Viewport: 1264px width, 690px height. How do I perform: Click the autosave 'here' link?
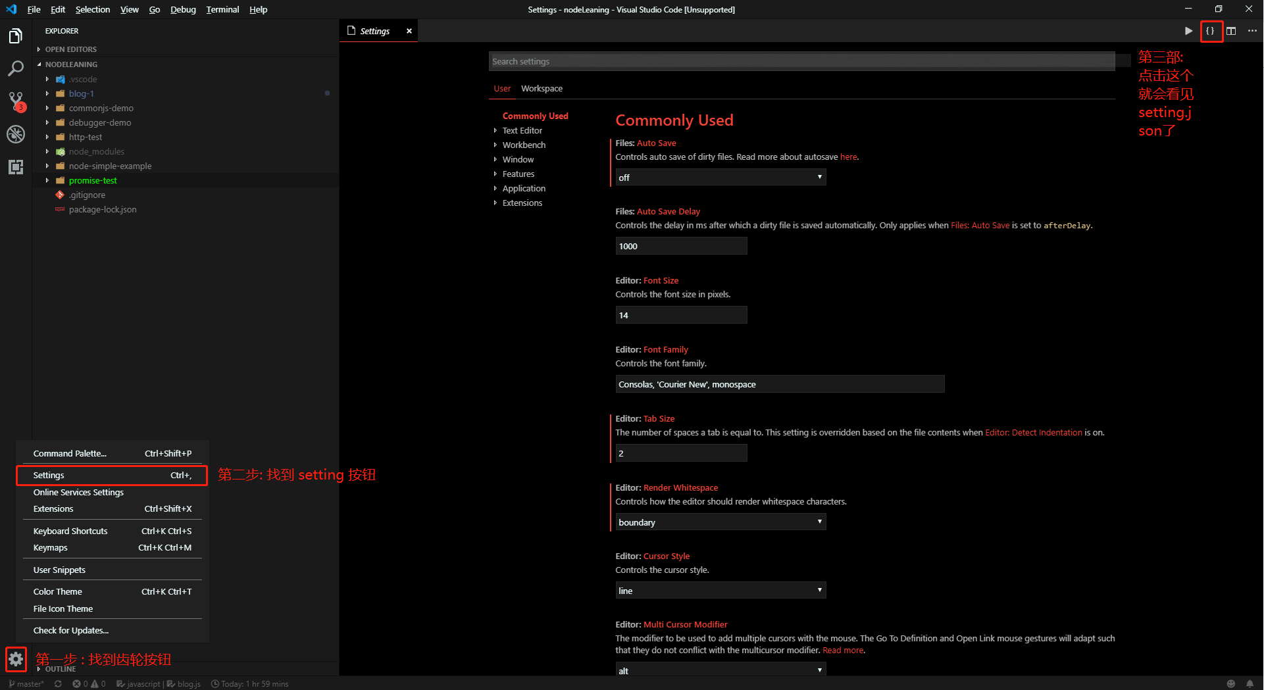[849, 157]
